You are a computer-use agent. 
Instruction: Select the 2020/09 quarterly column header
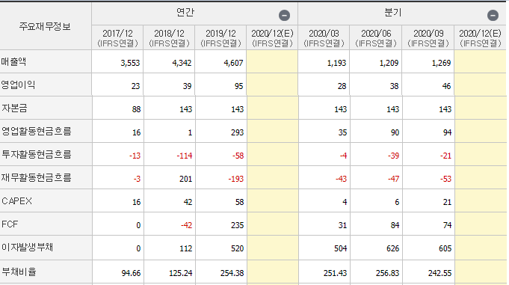(428, 37)
